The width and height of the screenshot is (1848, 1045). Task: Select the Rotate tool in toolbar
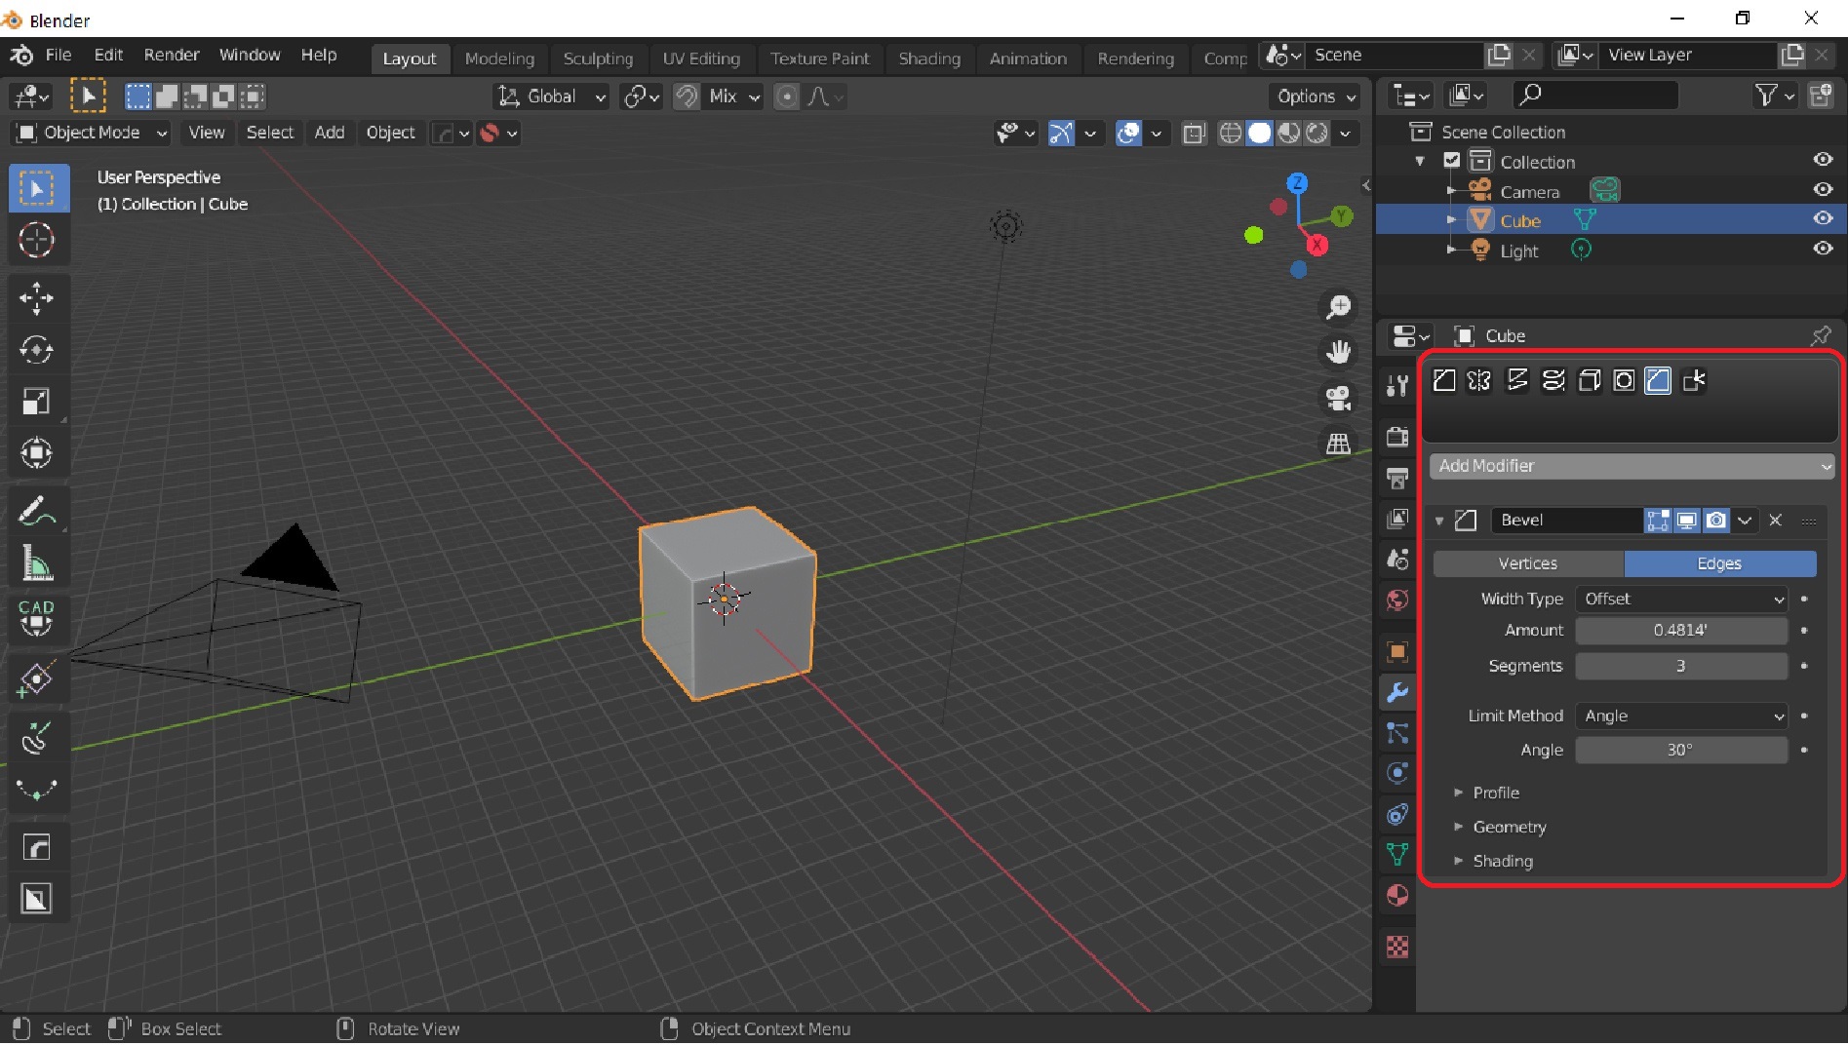tap(36, 350)
